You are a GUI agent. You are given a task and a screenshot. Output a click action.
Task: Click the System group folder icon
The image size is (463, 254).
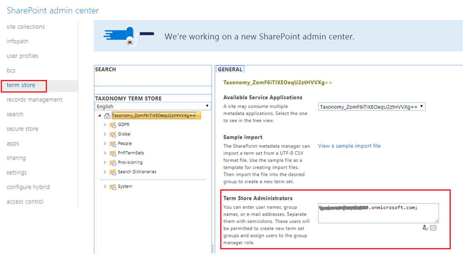tap(113, 187)
